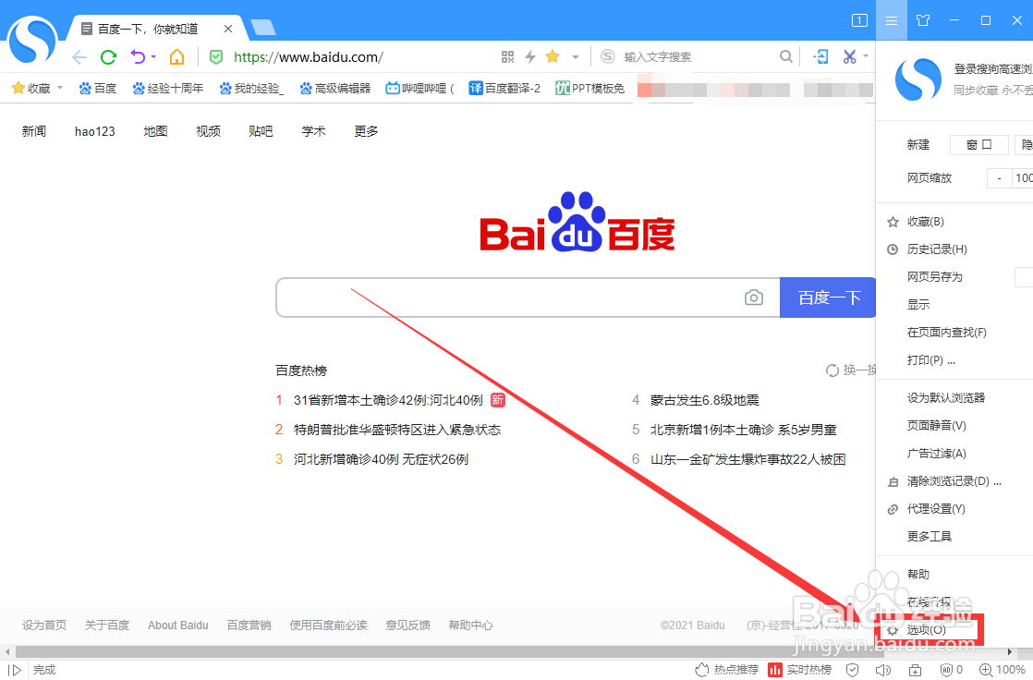1033x680 pixels.
Task: Go back with the back arrow
Action: pyautogui.click(x=79, y=57)
